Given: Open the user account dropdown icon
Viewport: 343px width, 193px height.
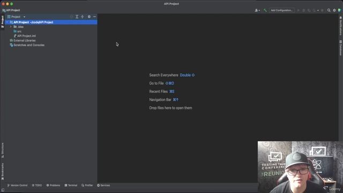Looking at the screenshot, I should [257, 10].
